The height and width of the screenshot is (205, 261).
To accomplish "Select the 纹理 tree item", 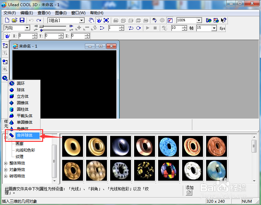I will coord(19,157).
